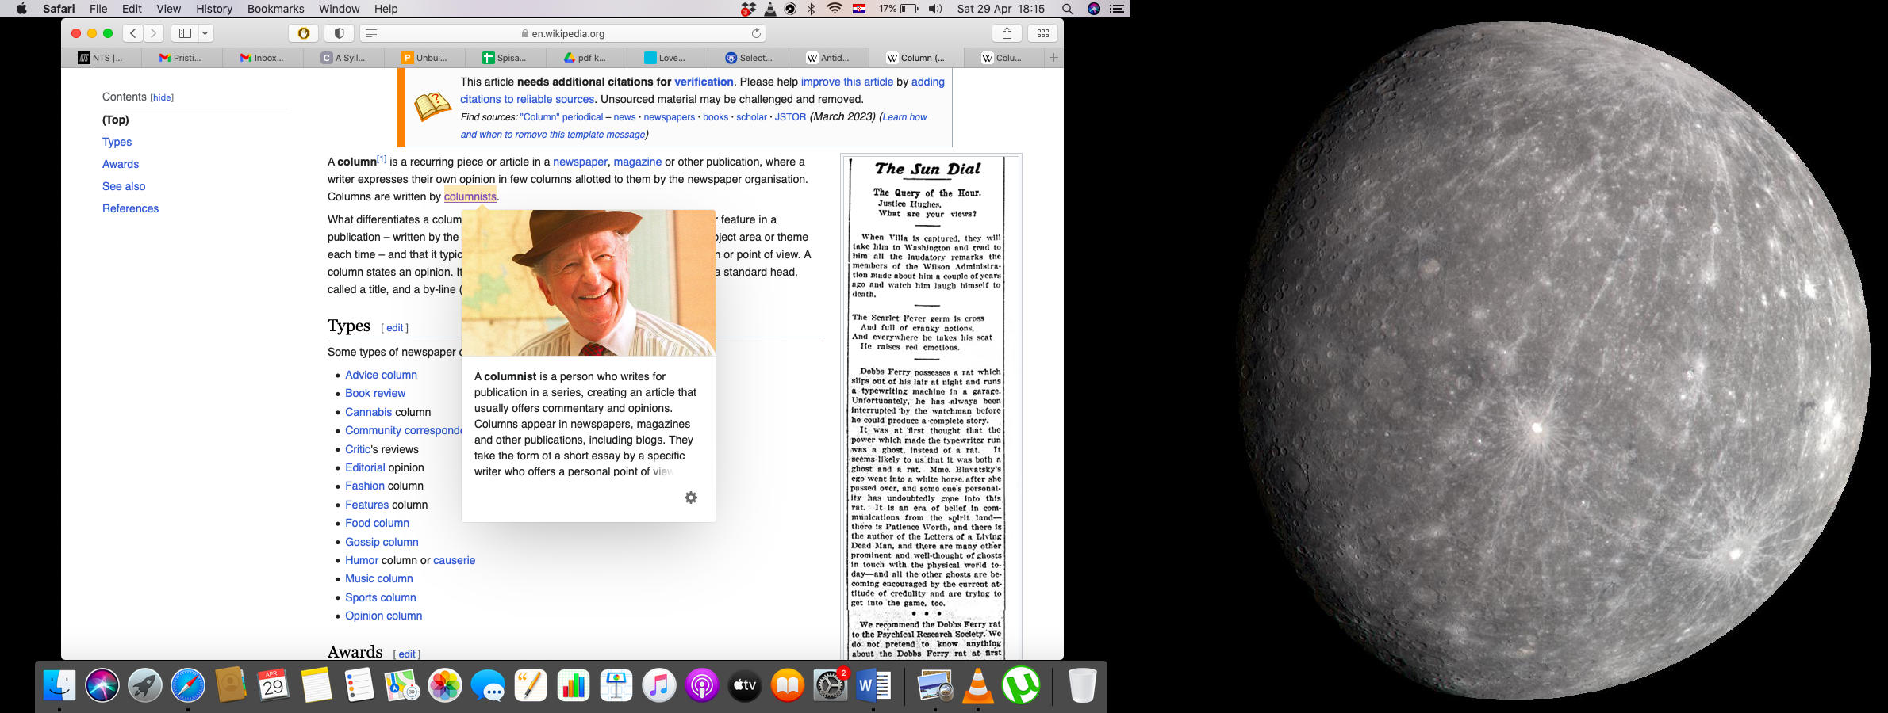Edit the Awards section

(406, 654)
